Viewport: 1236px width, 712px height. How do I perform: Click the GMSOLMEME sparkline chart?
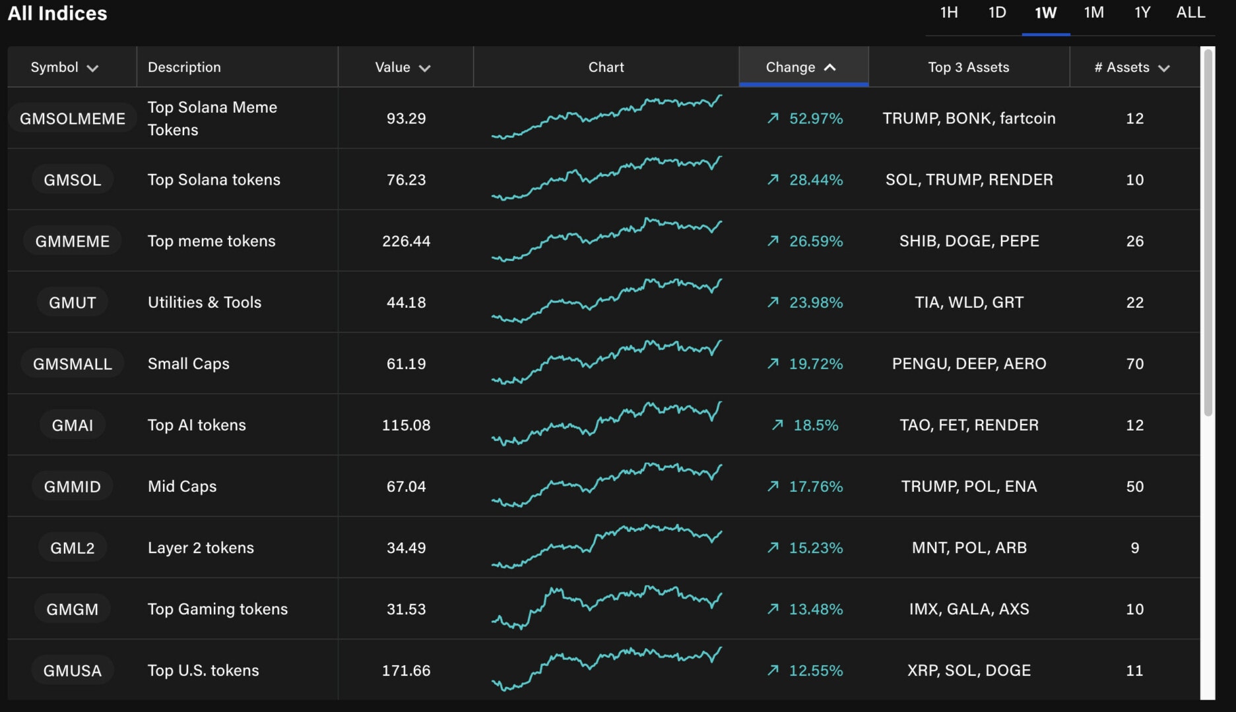[x=606, y=117]
